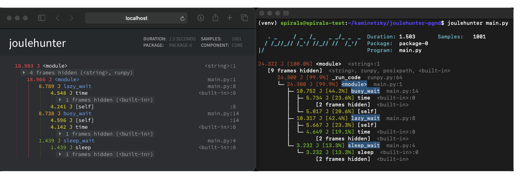Click Package package-0 in terminal

398,44
